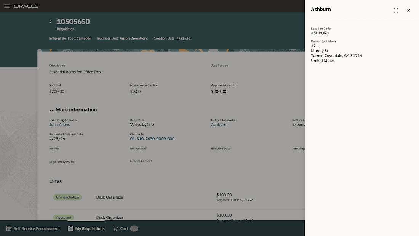
Task: Click the Approved status badge
Action: point(63,218)
